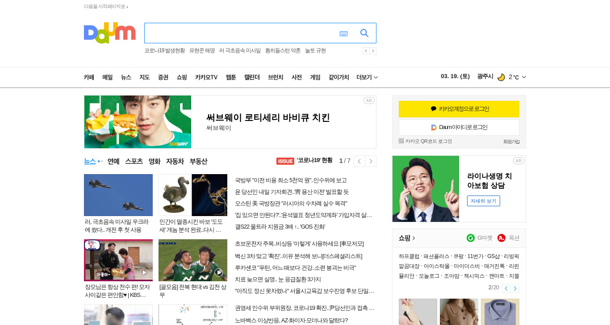Click the magnifier search button

tap(364, 33)
